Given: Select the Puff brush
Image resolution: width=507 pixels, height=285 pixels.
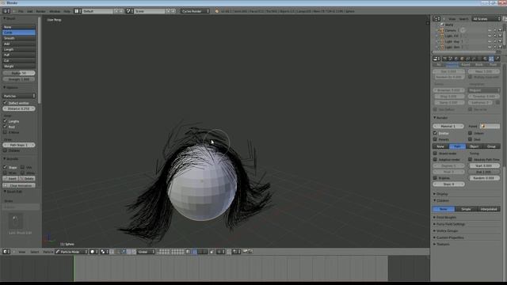Looking at the screenshot, I should tap(19, 55).
